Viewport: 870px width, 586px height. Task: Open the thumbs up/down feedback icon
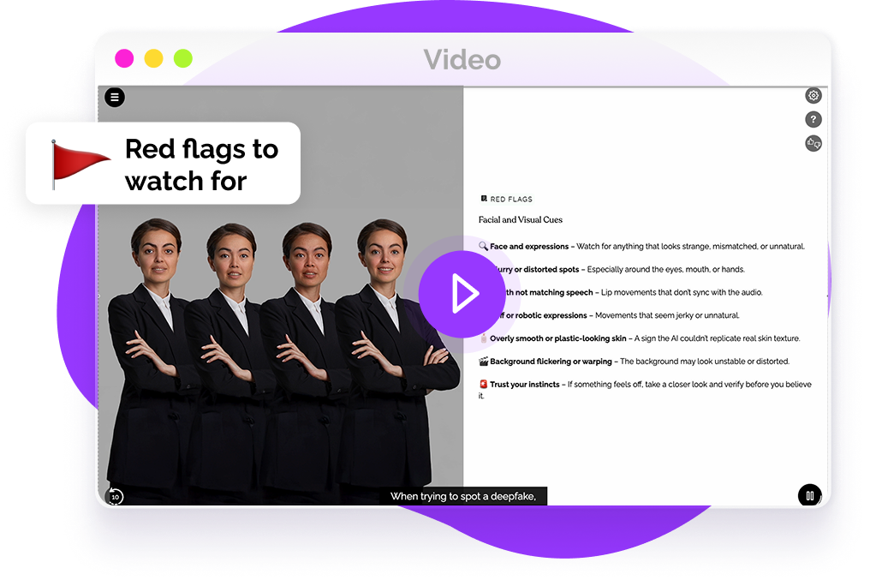click(x=813, y=144)
